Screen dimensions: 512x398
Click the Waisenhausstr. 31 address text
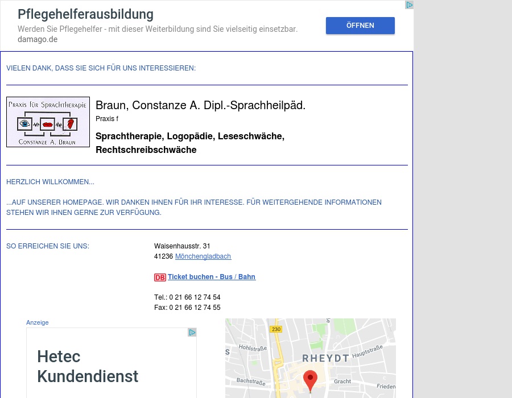coord(182,246)
